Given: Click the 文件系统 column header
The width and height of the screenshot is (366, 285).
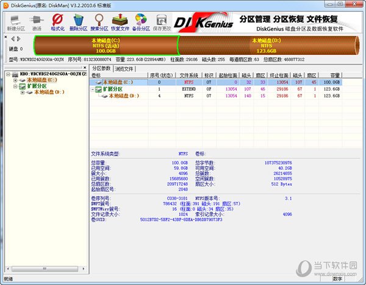Looking at the screenshot, I should (x=189, y=76).
